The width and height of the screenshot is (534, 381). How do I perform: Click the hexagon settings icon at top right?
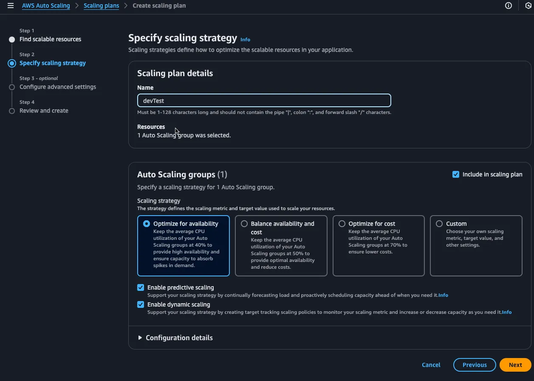pyautogui.click(x=528, y=6)
